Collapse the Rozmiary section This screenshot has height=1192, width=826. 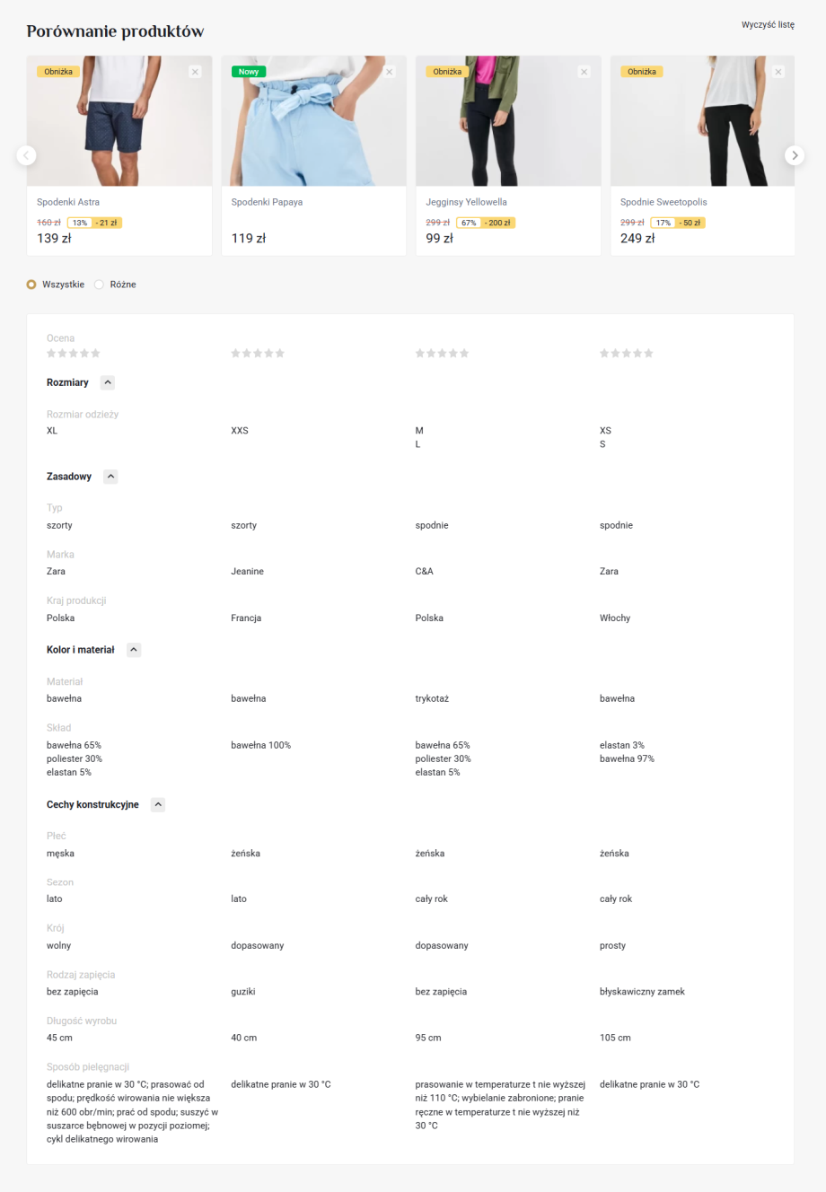point(108,383)
